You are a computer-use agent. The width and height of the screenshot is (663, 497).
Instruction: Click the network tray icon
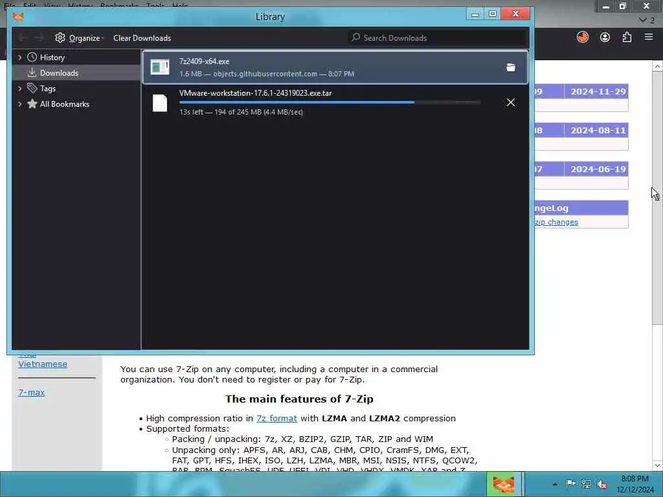[x=587, y=484]
